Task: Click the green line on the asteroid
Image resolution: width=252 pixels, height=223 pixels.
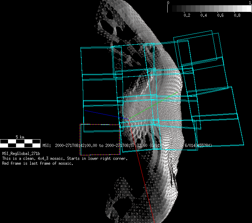Action: (153, 104)
